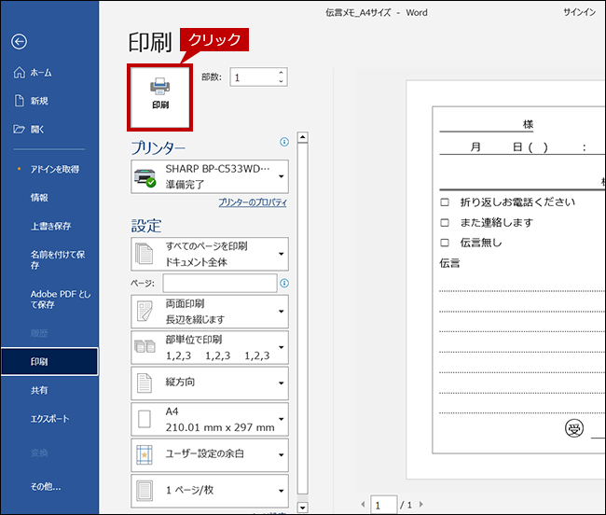Screen dimensions: 606x515
Task: Go to the previous page arrow in preview
Action: coord(365,505)
